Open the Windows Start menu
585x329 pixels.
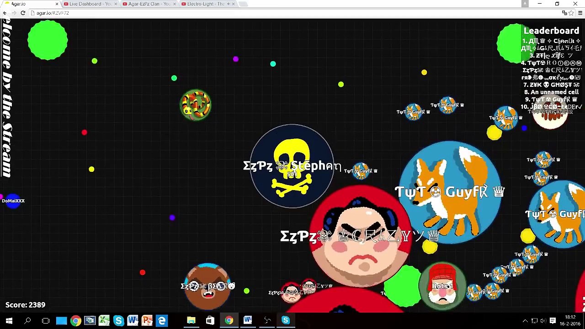tap(9, 321)
